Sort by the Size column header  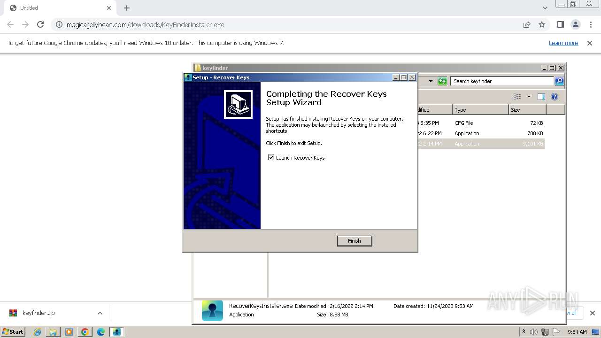(x=527, y=110)
